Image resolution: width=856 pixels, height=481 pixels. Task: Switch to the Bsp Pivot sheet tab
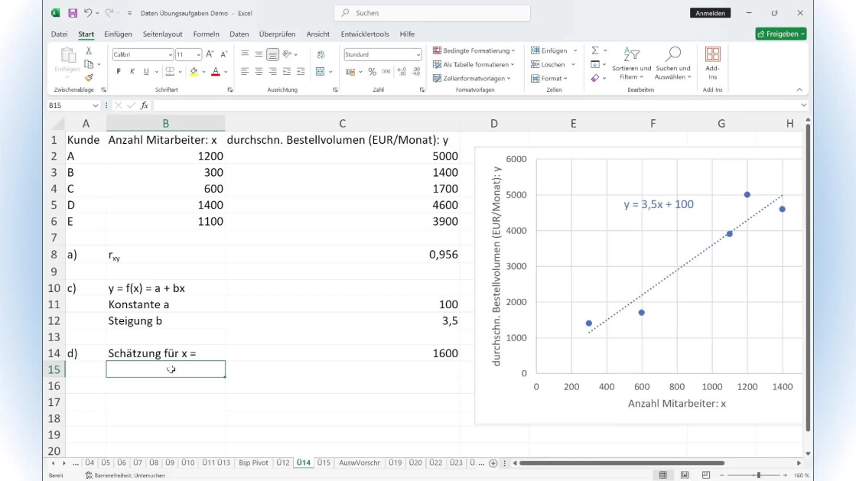tap(253, 463)
